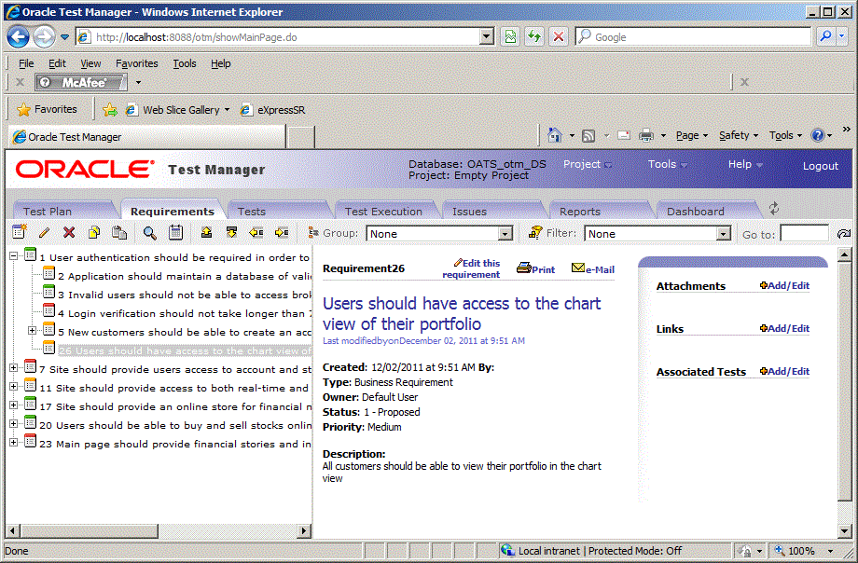Click the Indent right arrow icon
Screen dimensions: 858x563
tap(282, 232)
